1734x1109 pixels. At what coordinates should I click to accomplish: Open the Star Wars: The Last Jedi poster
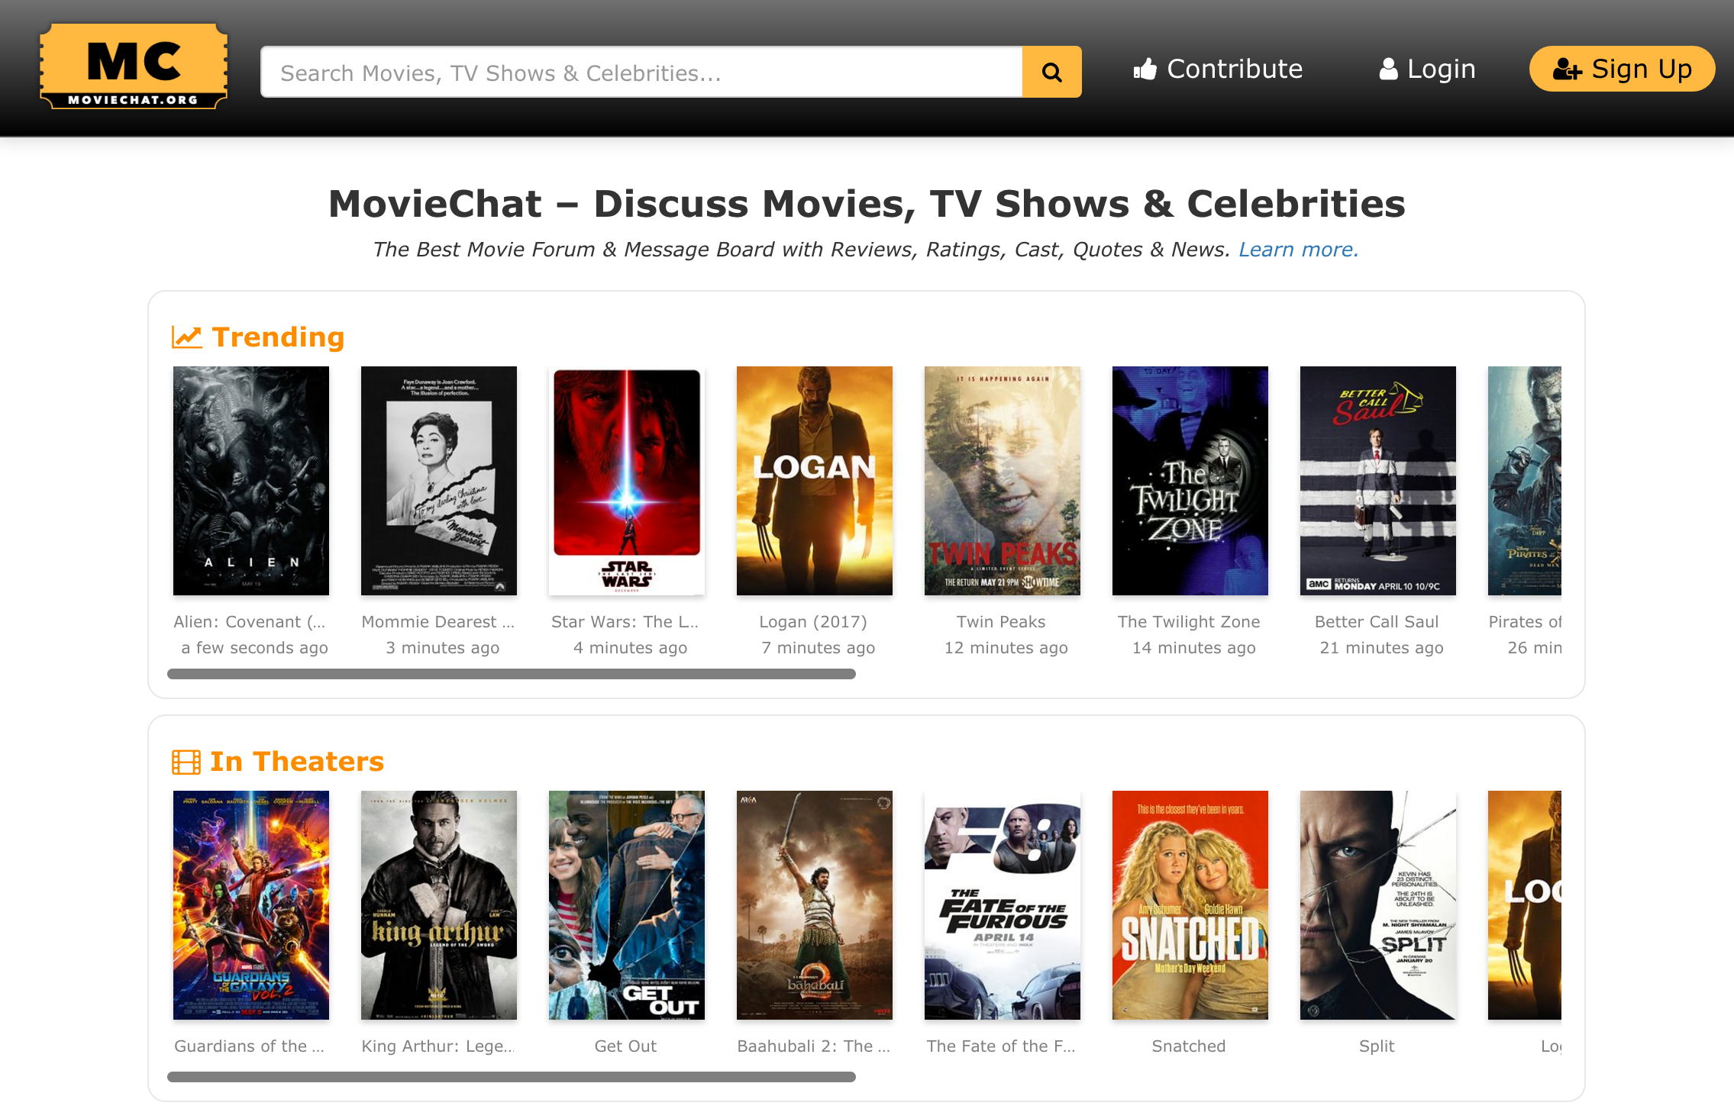[627, 481]
